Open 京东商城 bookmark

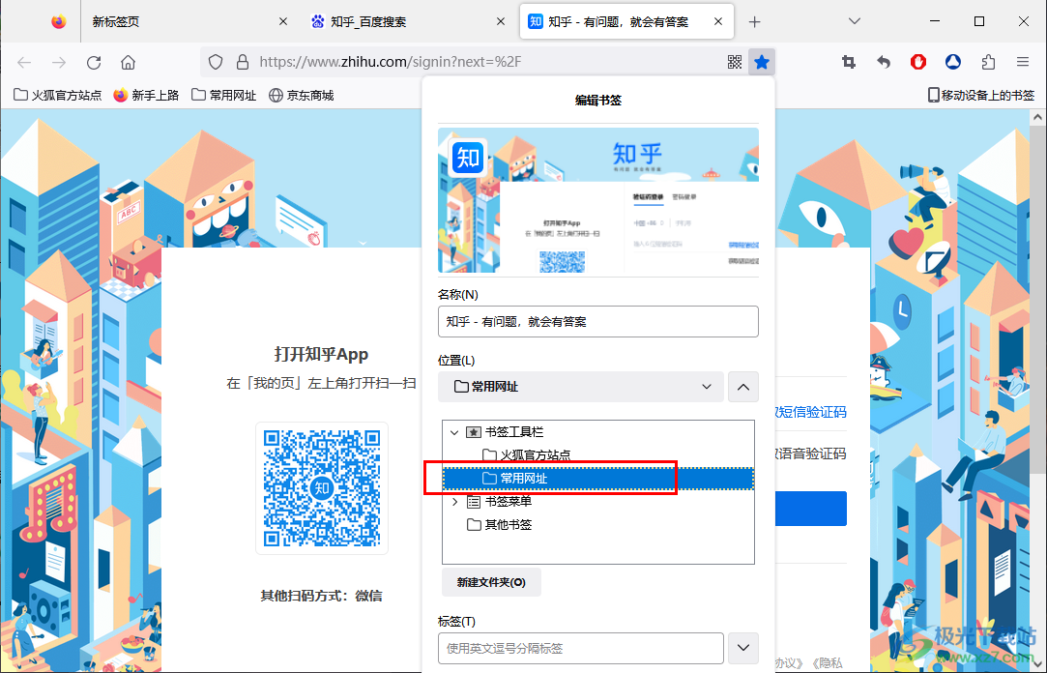click(302, 95)
